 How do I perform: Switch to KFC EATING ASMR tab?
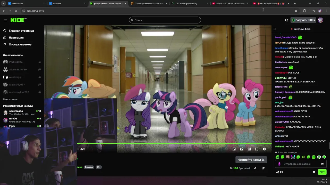pos(271,4)
